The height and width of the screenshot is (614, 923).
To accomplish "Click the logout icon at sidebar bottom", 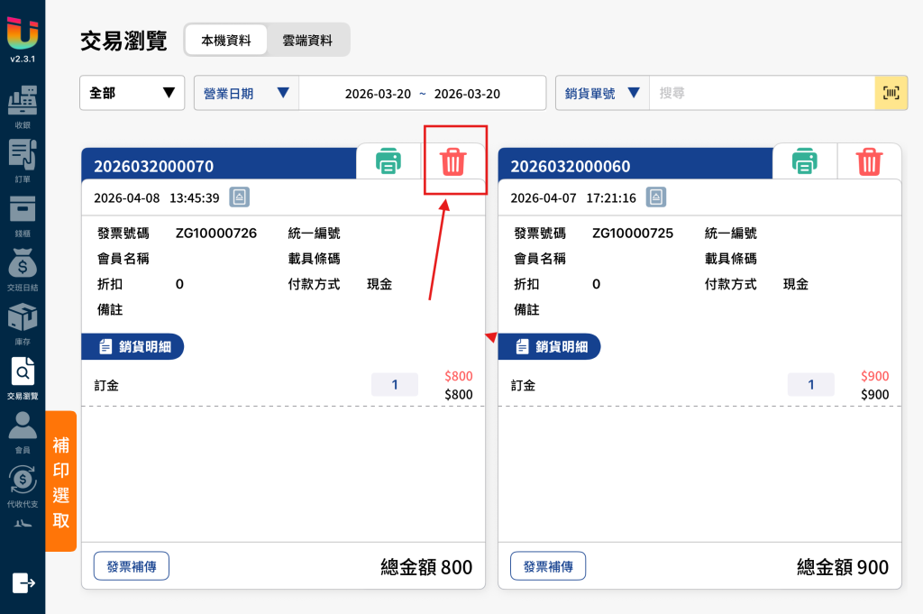I will point(23,582).
